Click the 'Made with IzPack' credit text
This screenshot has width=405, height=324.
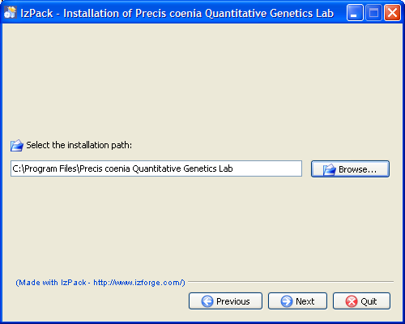[51, 283]
